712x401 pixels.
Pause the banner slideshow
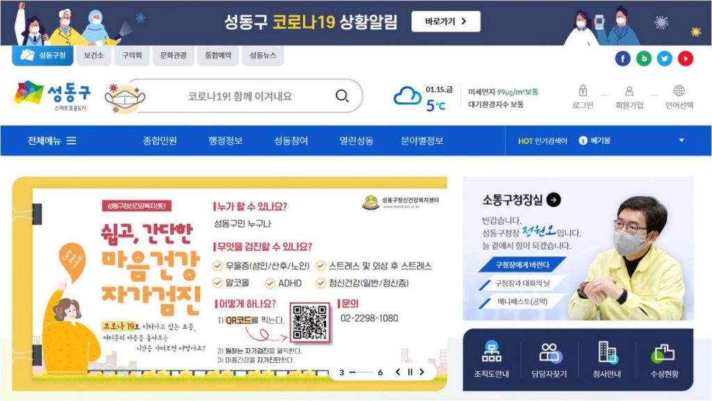tap(410, 373)
